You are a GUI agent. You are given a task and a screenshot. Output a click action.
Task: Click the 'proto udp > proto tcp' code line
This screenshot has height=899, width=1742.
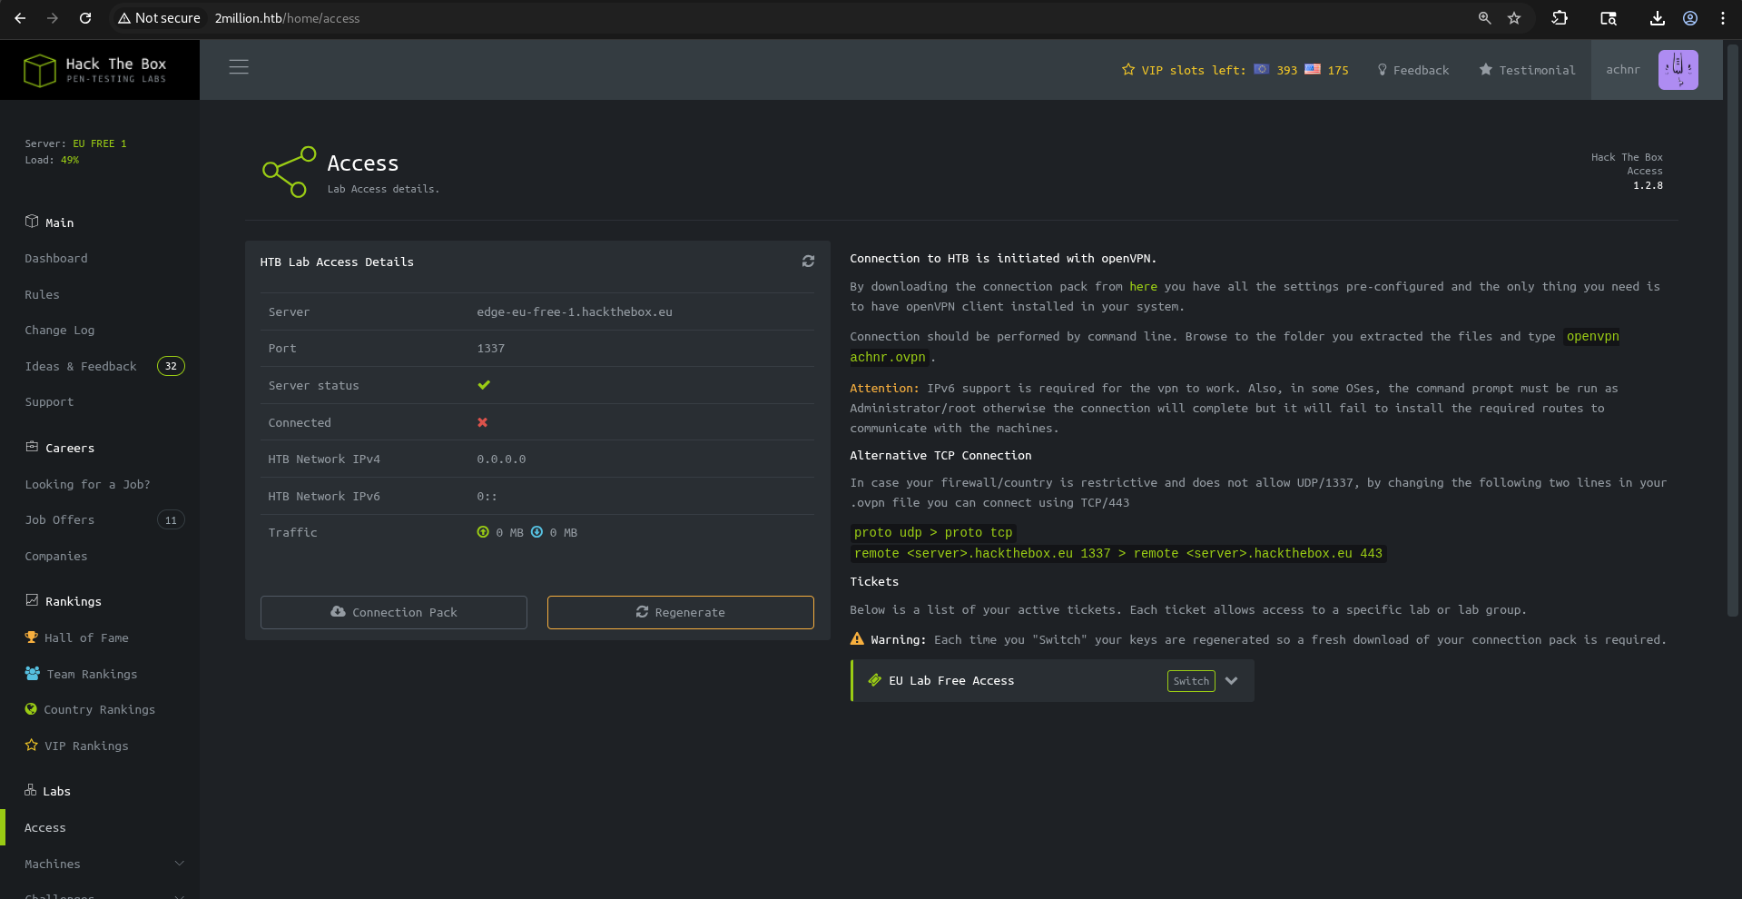[933, 533]
